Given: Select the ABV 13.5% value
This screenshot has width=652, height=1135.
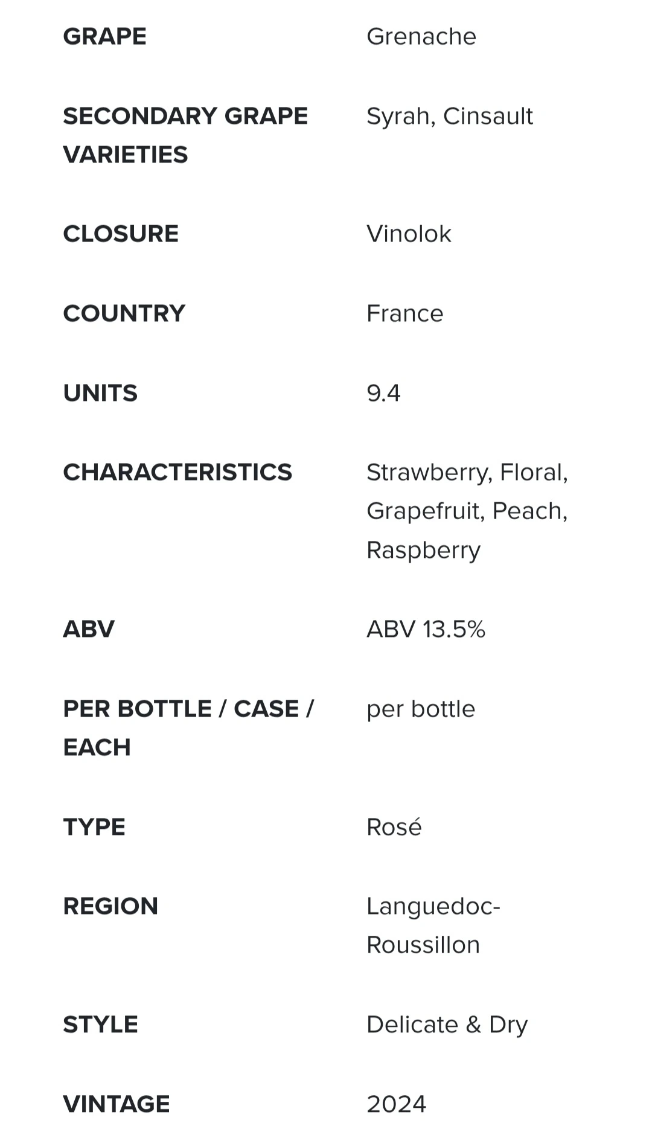Looking at the screenshot, I should tap(426, 630).
